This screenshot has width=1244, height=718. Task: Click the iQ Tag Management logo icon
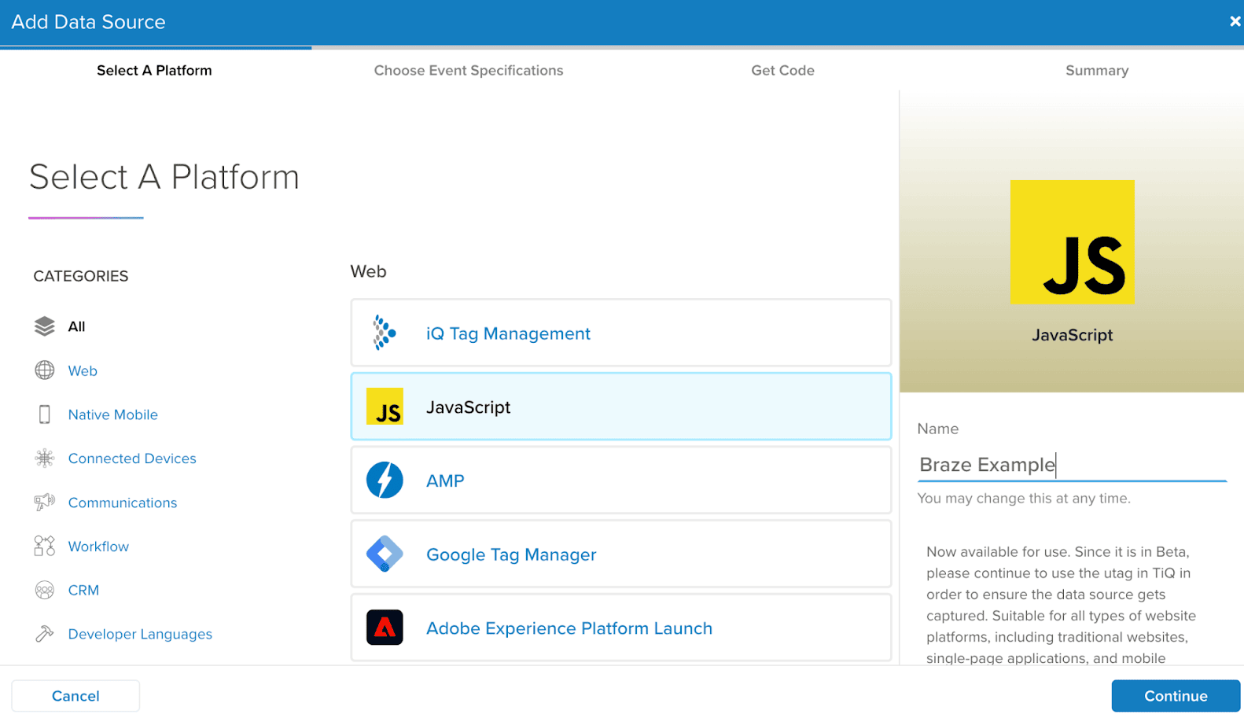(x=384, y=333)
